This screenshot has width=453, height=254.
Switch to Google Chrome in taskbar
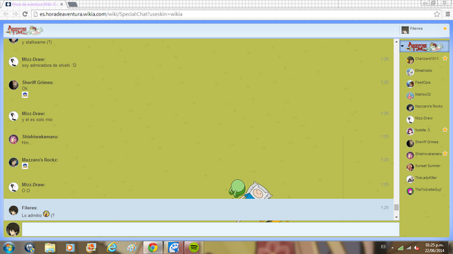(153, 248)
